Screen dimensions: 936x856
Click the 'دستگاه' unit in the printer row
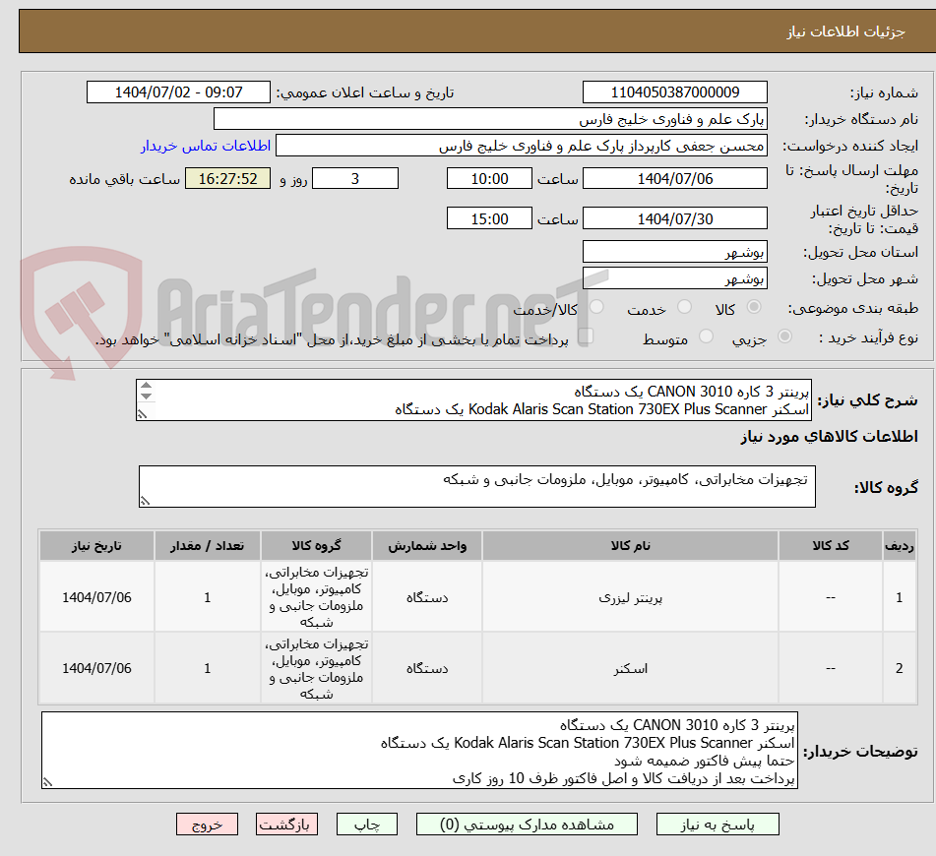coord(427,597)
